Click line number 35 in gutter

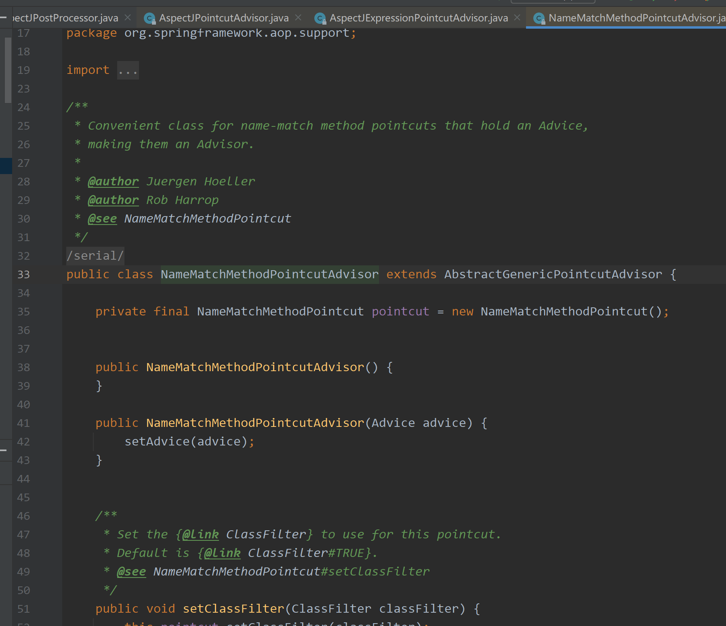coord(24,312)
